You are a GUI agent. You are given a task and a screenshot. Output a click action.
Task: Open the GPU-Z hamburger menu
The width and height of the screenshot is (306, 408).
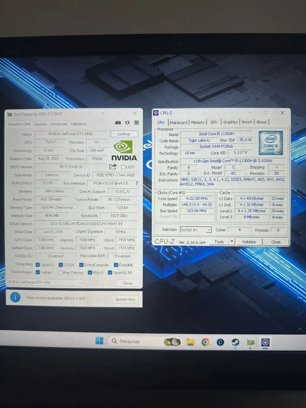coord(136,122)
